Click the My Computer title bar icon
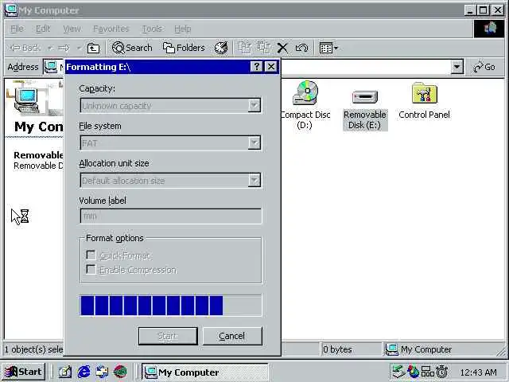This screenshot has width=509, height=382. [x=11, y=10]
